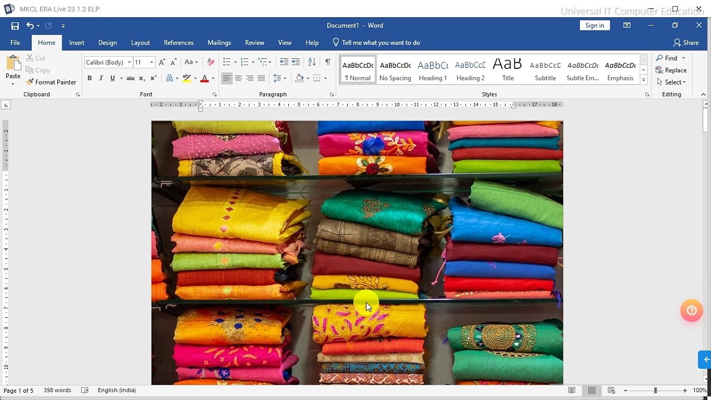Click the 398 words count in status bar

tap(57, 391)
